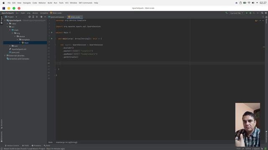Click the clock in the menu bar
This screenshot has width=268, height=150.
pyautogui.click(x=263, y=3)
